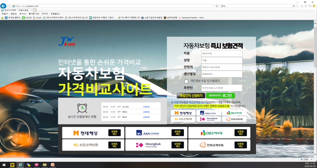
Task: Click 보험료 계산 for 현대해상
Action: click(114, 133)
